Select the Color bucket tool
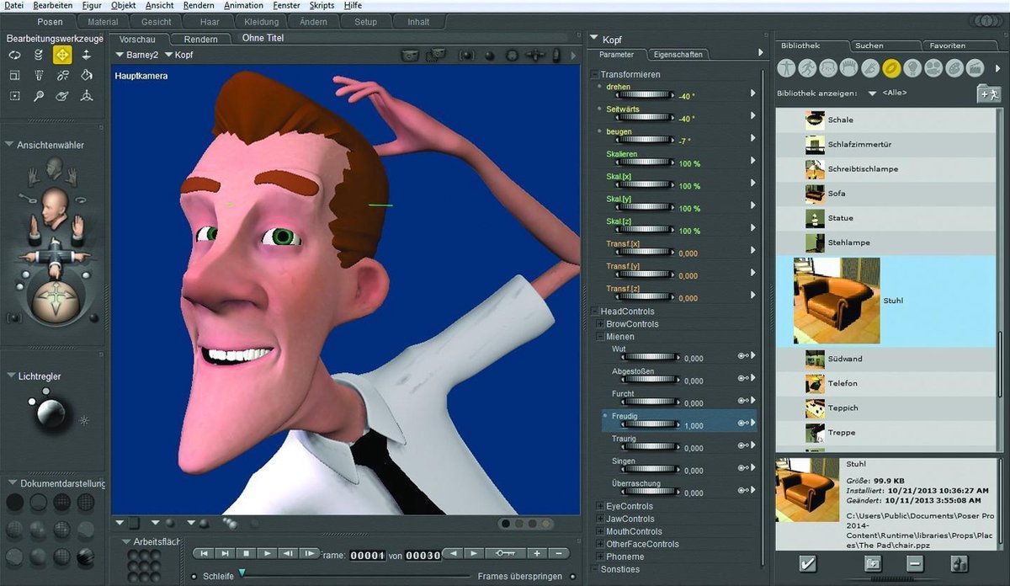1010x586 pixels. tap(87, 75)
